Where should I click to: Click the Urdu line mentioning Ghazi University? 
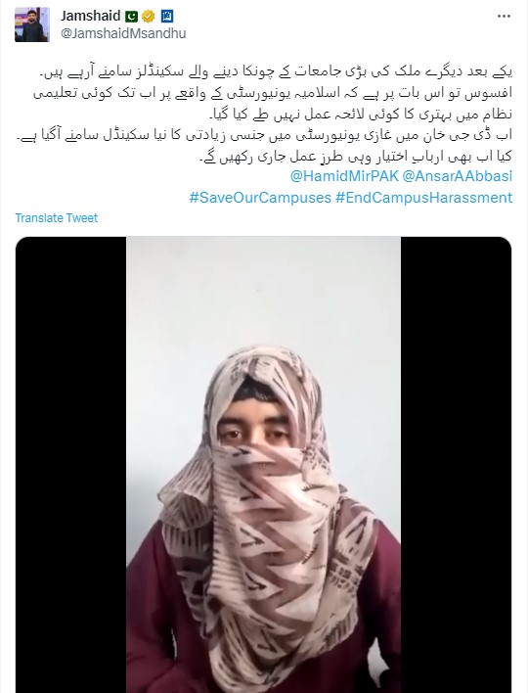(x=264, y=135)
